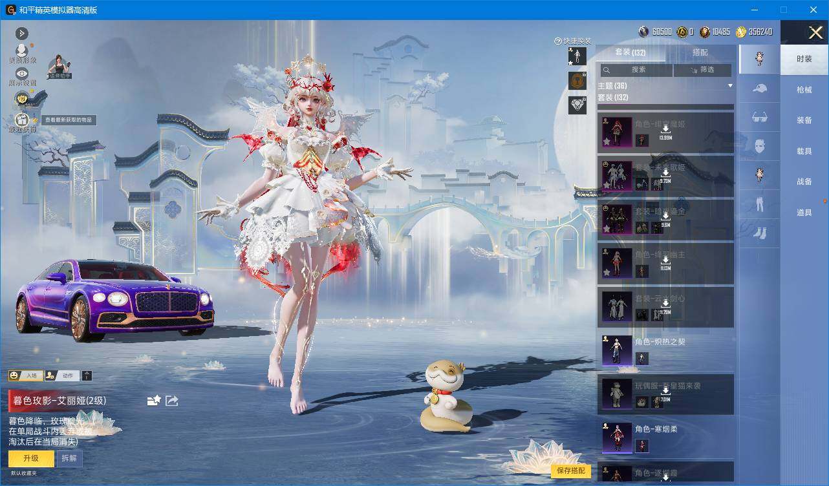Click the share arrow icon beside outfit name

point(172,401)
